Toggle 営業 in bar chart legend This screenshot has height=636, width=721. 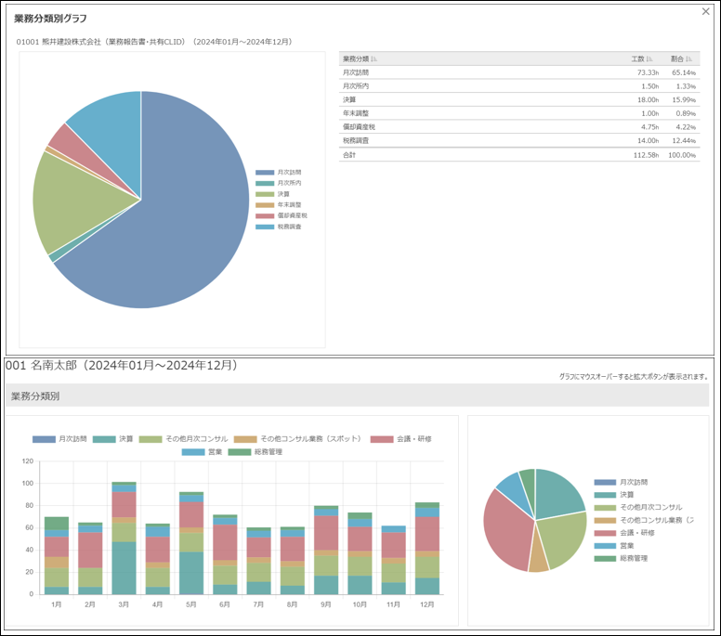(218, 451)
